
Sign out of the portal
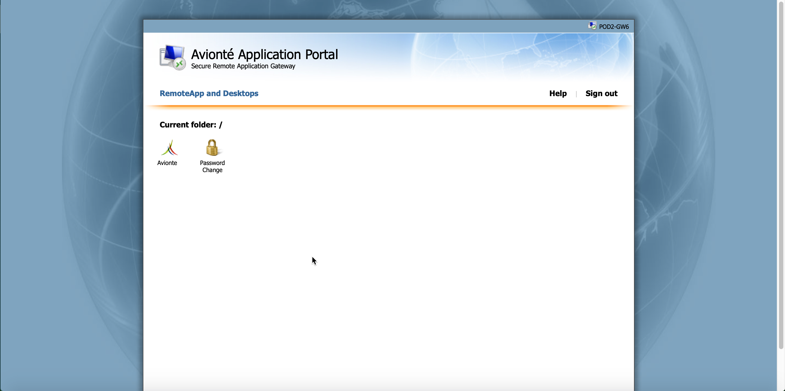601,93
